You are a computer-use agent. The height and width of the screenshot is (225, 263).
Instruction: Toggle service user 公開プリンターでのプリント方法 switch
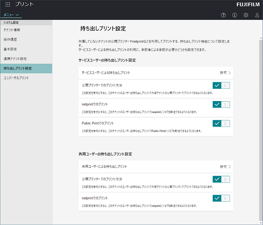221,85
